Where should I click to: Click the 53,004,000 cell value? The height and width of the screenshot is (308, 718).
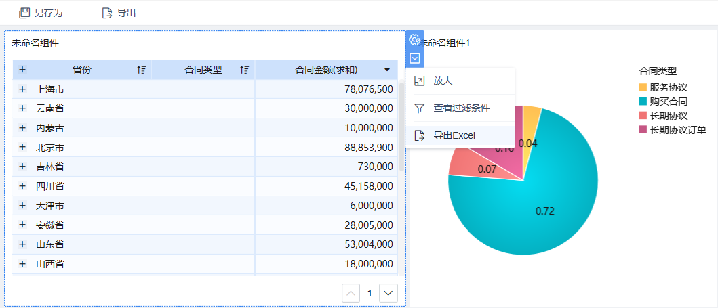point(369,244)
